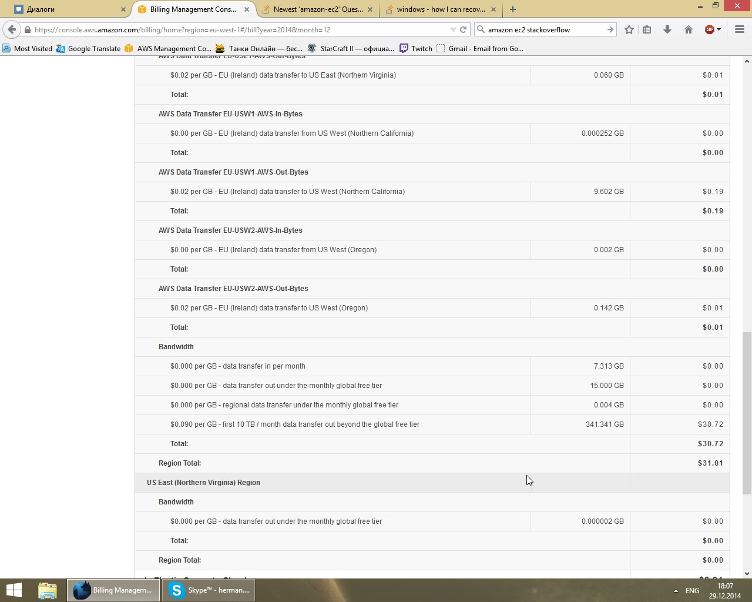
Task: Select the $31.01 Region Total amount
Action: [x=710, y=463]
